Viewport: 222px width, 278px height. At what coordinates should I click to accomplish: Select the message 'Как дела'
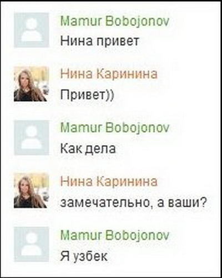tap(88, 148)
